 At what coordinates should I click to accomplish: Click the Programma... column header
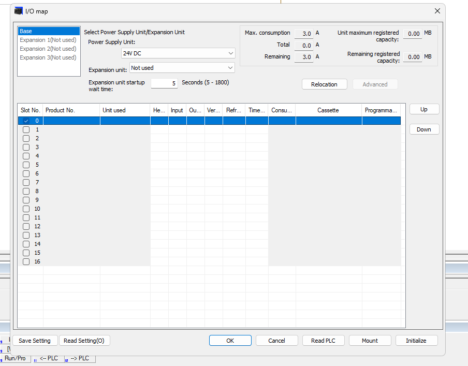[381, 110]
